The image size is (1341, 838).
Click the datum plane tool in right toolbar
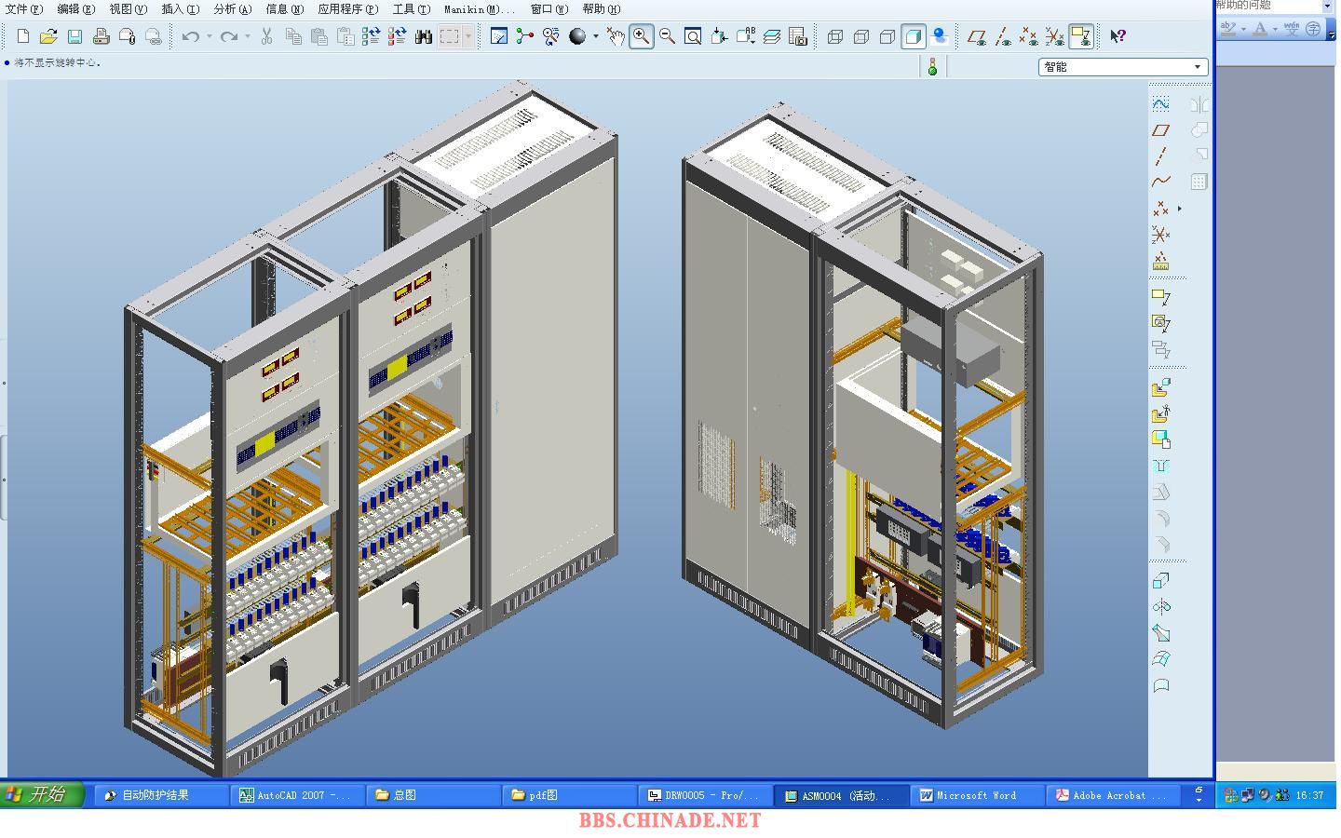point(1160,130)
